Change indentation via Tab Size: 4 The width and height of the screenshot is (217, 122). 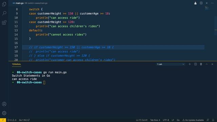[155, 120]
